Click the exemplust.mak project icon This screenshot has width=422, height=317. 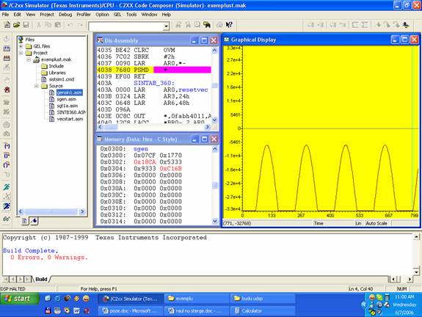pyautogui.click(x=37, y=59)
